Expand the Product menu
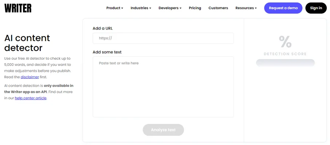Image resolution: width=330 pixels, height=145 pixels. [x=115, y=8]
